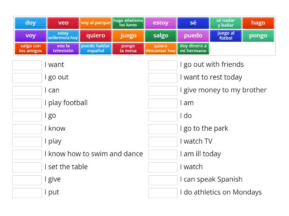Click the answer box beside 'I want'
This screenshot has height=216, width=289.
click(x=27, y=65)
